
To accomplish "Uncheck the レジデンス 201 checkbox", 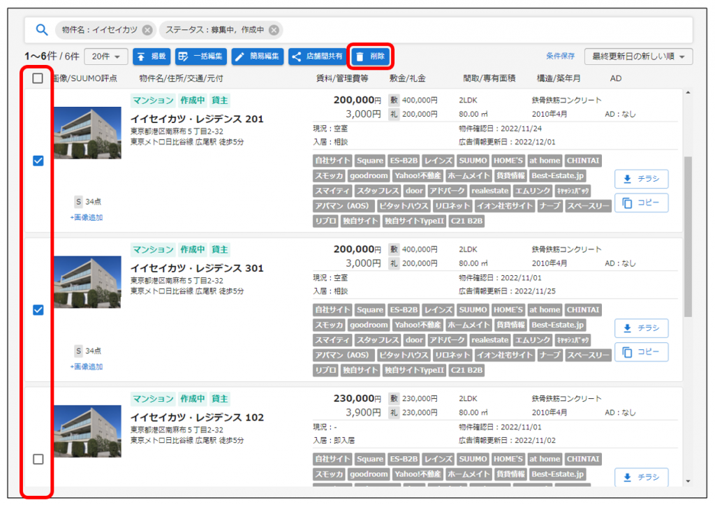I will pos(38,161).
